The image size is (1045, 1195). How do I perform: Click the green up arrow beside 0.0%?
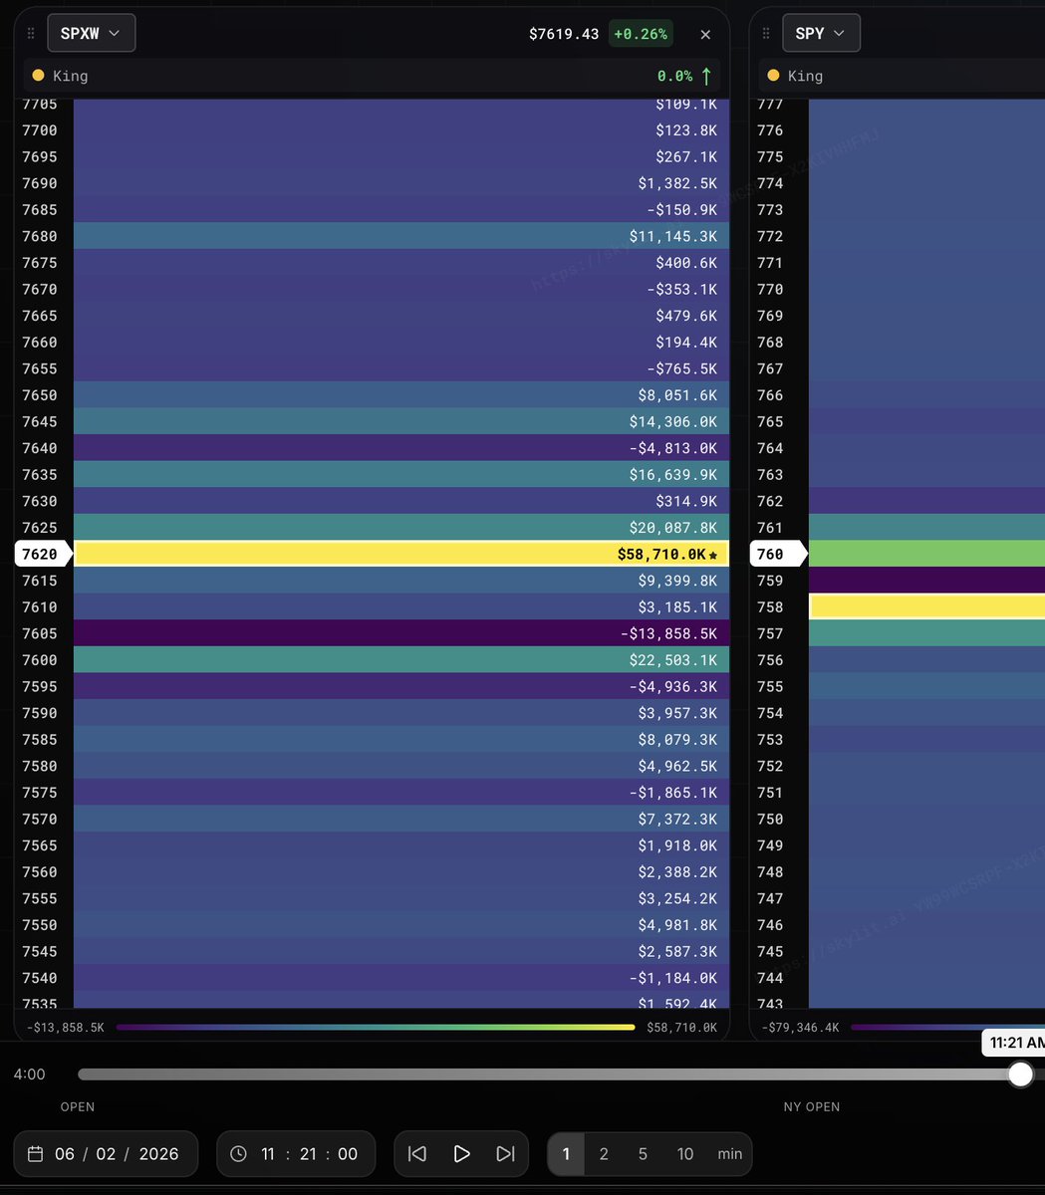point(706,76)
